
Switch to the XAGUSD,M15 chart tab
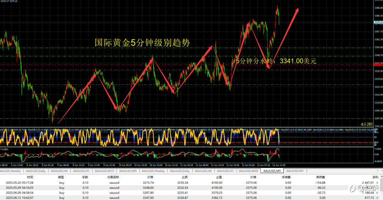[x=104, y=171]
